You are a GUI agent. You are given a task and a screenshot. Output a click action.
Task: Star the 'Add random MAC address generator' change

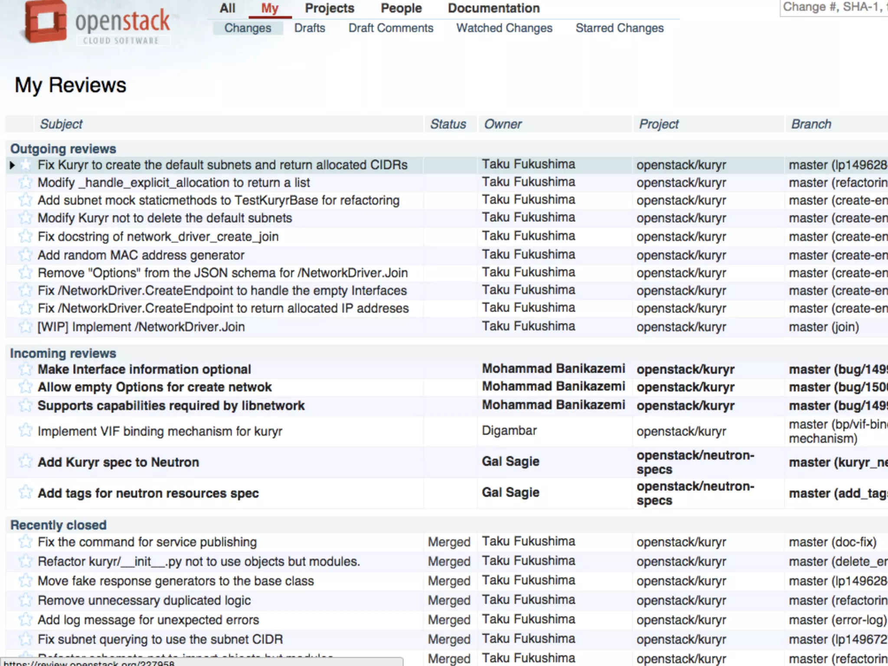point(26,255)
